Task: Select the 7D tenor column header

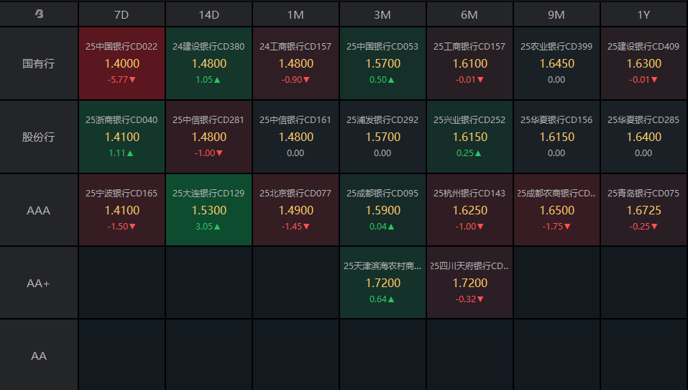Action: 121,14
